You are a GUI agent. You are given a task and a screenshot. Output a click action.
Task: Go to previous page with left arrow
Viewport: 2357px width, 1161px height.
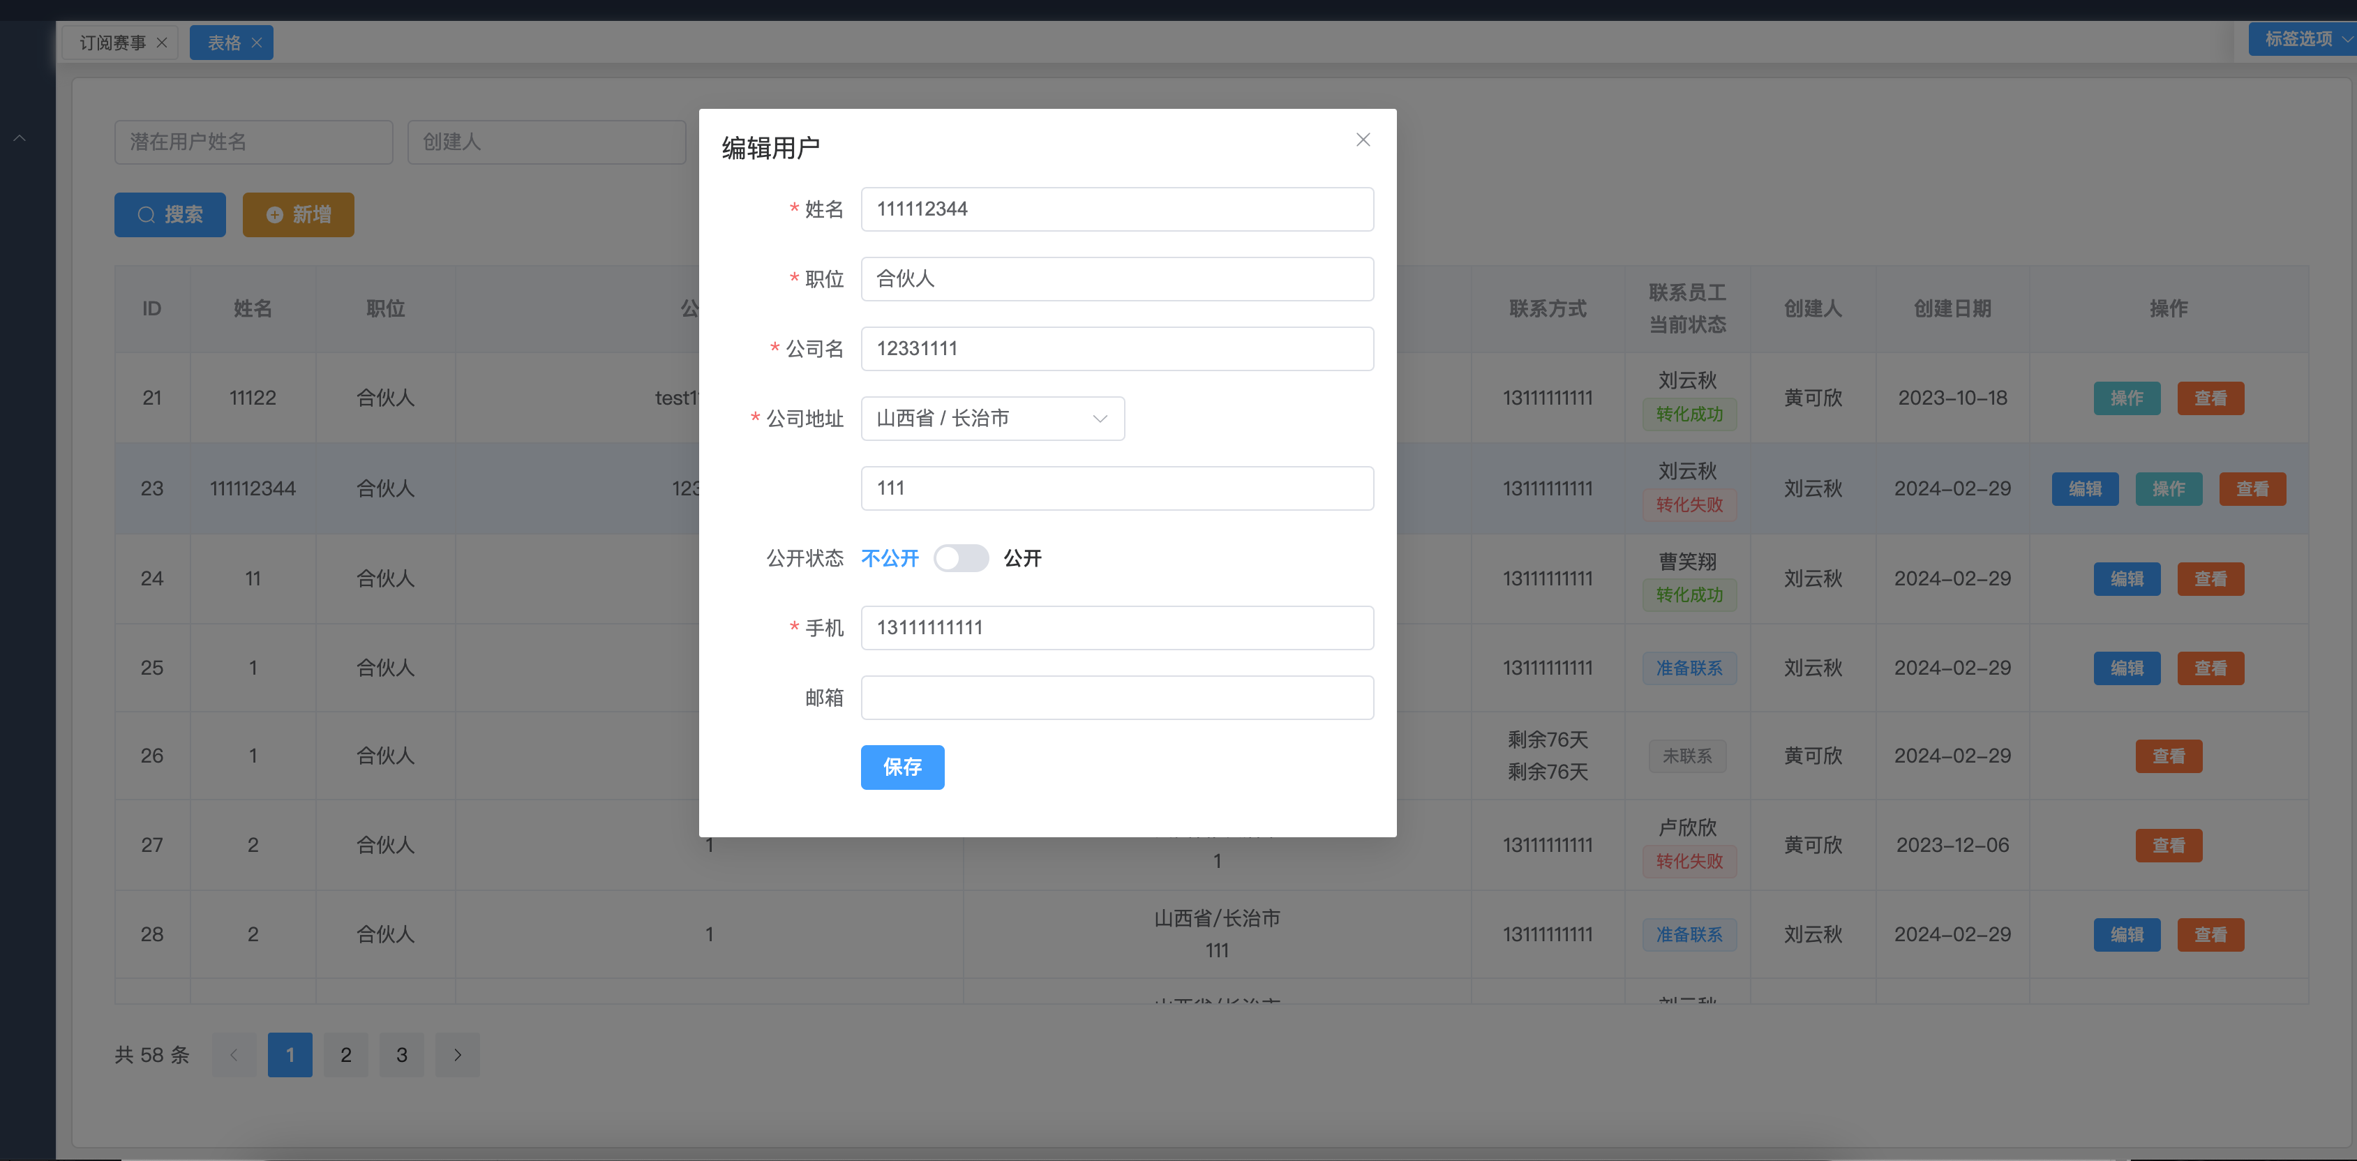pyautogui.click(x=234, y=1055)
